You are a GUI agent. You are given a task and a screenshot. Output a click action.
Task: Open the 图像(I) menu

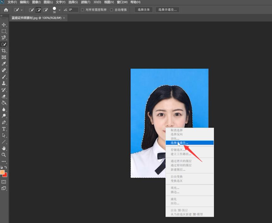(x=36, y=2)
